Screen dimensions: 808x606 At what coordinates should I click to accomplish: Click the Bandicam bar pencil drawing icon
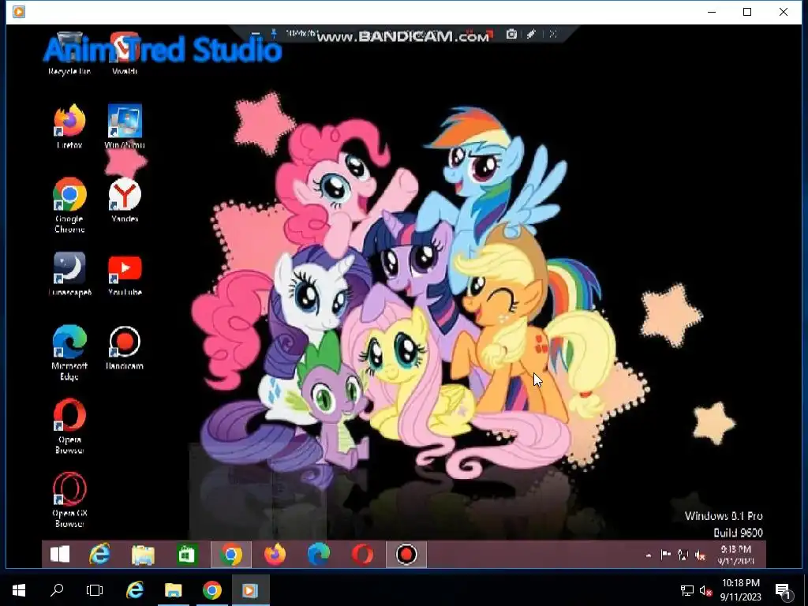click(531, 34)
